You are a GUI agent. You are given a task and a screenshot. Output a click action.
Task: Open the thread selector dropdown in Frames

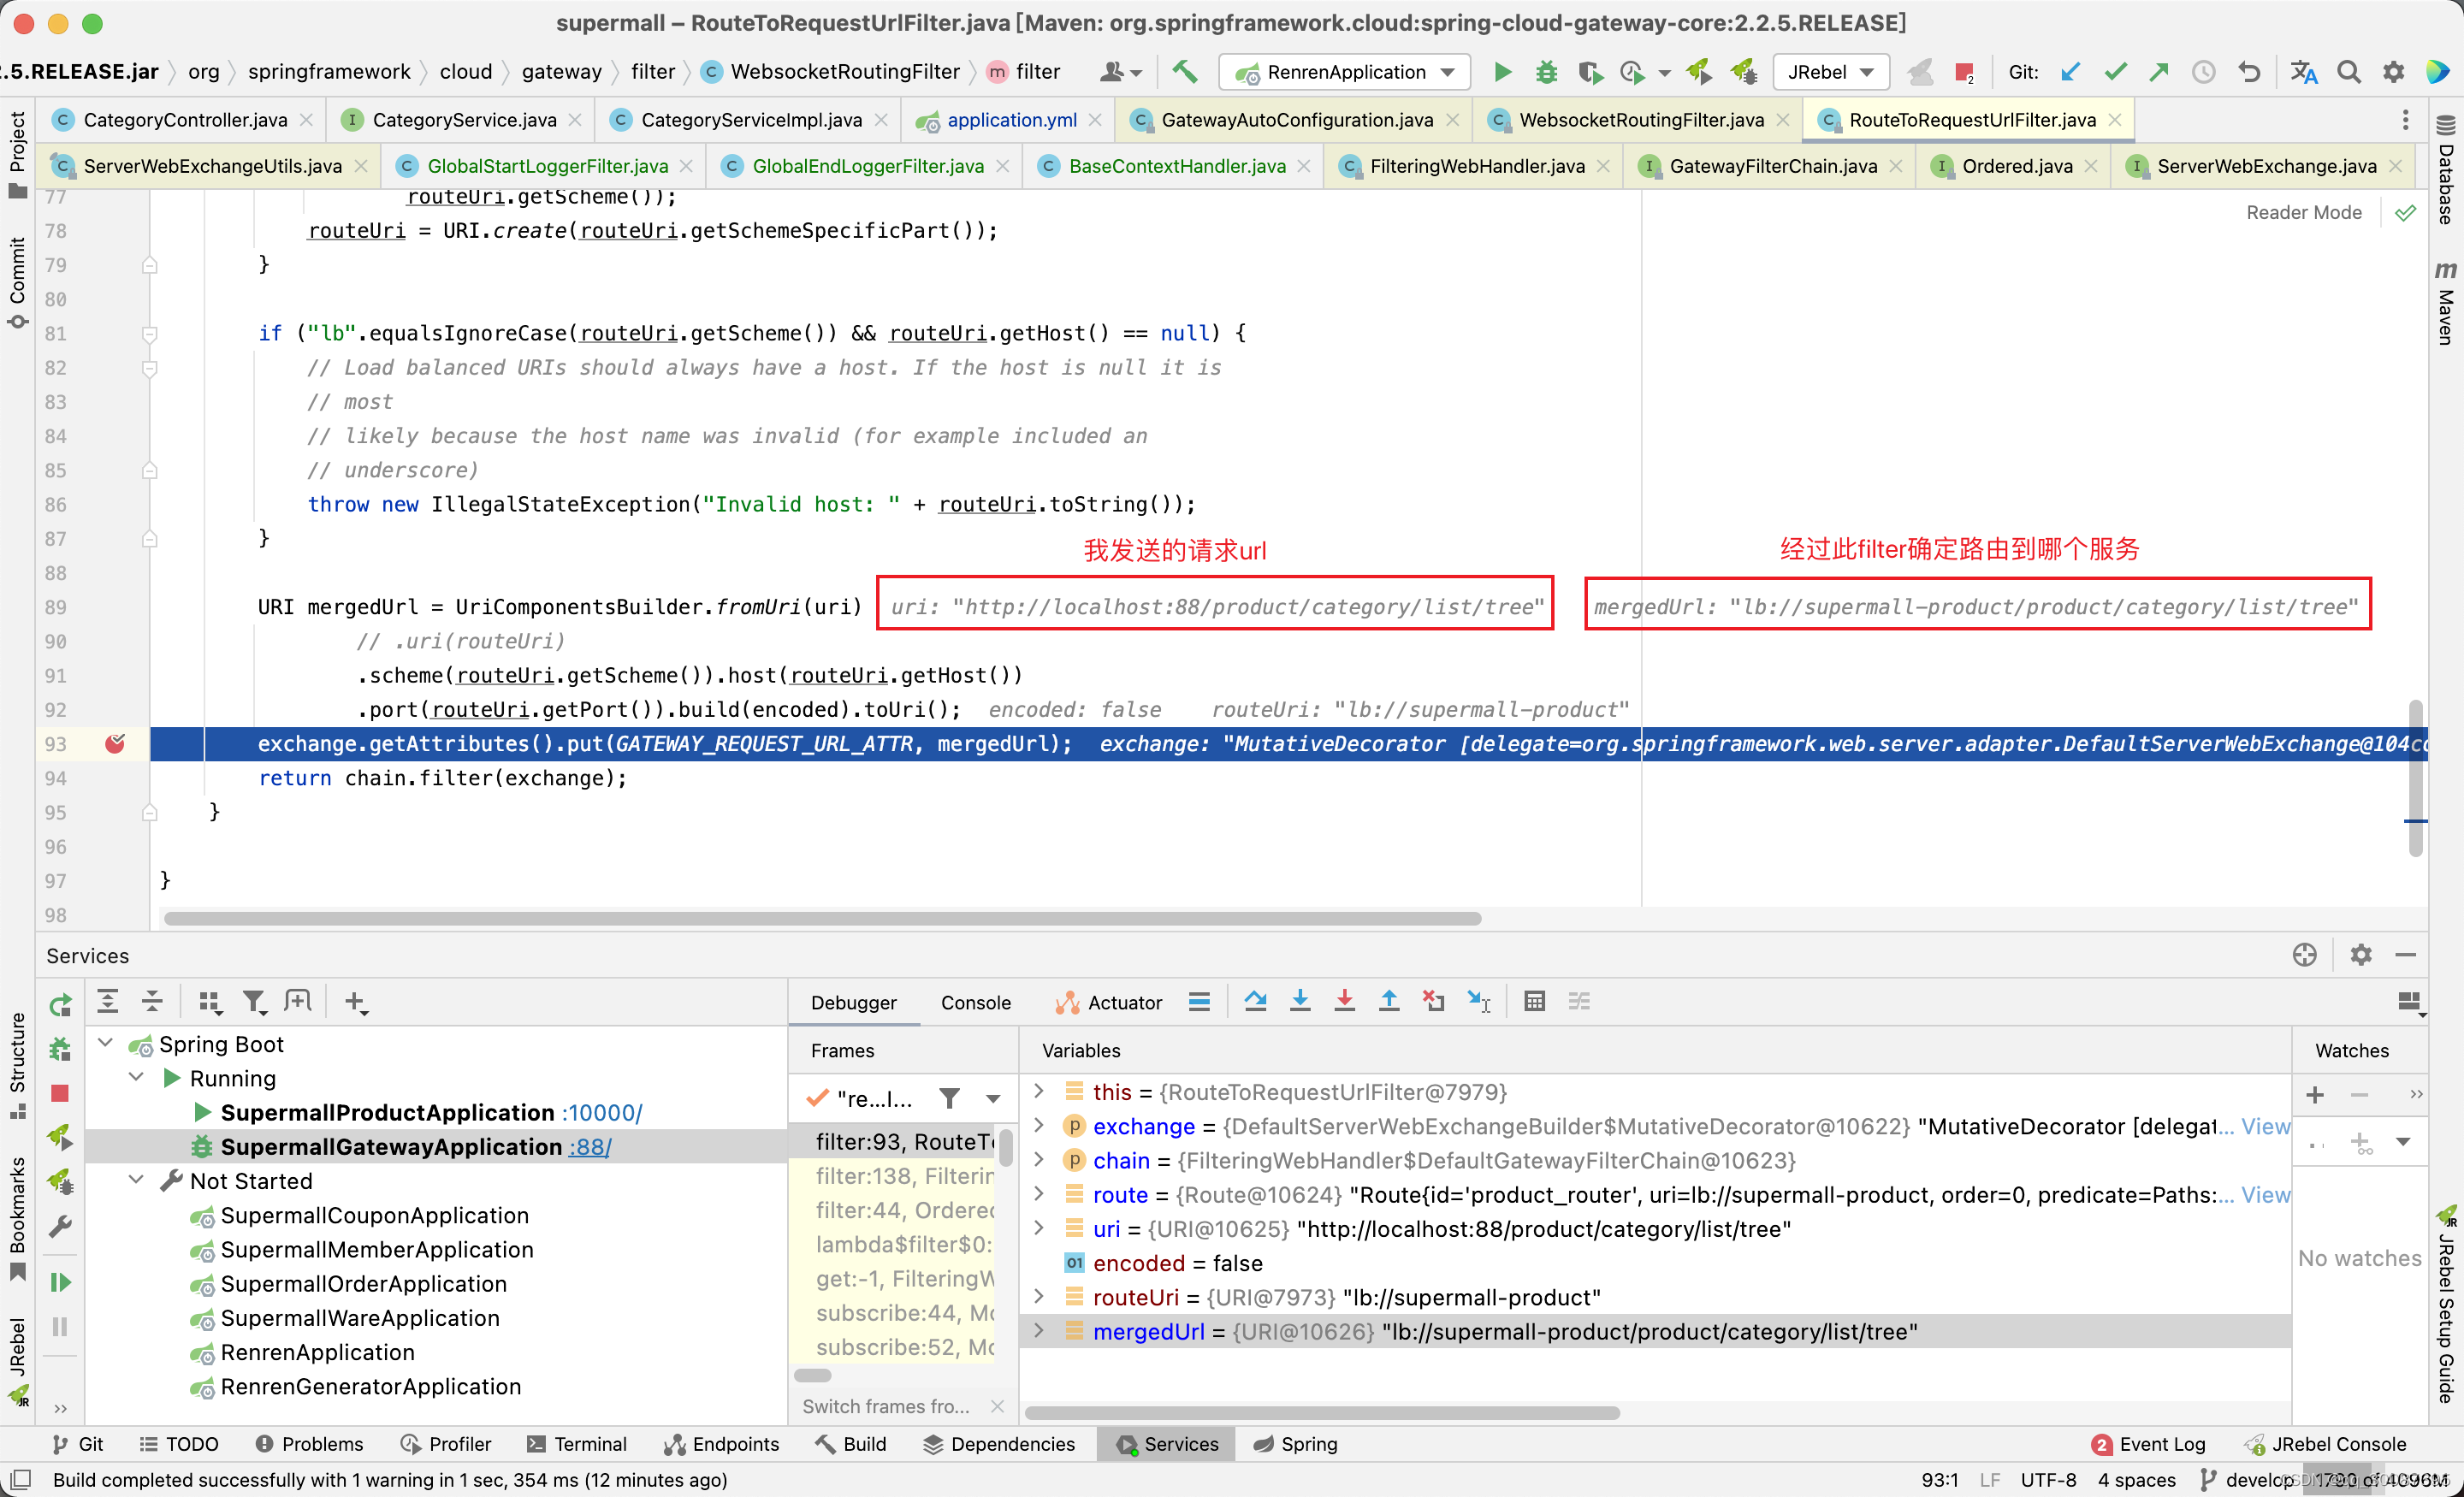992,1099
